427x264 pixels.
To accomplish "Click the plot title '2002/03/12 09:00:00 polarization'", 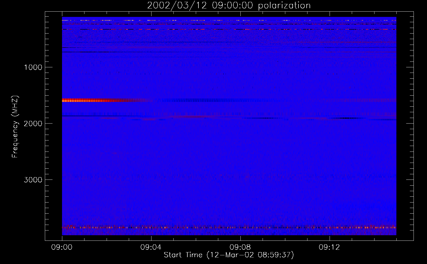I will pyautogui.click(x=229, y=6).
